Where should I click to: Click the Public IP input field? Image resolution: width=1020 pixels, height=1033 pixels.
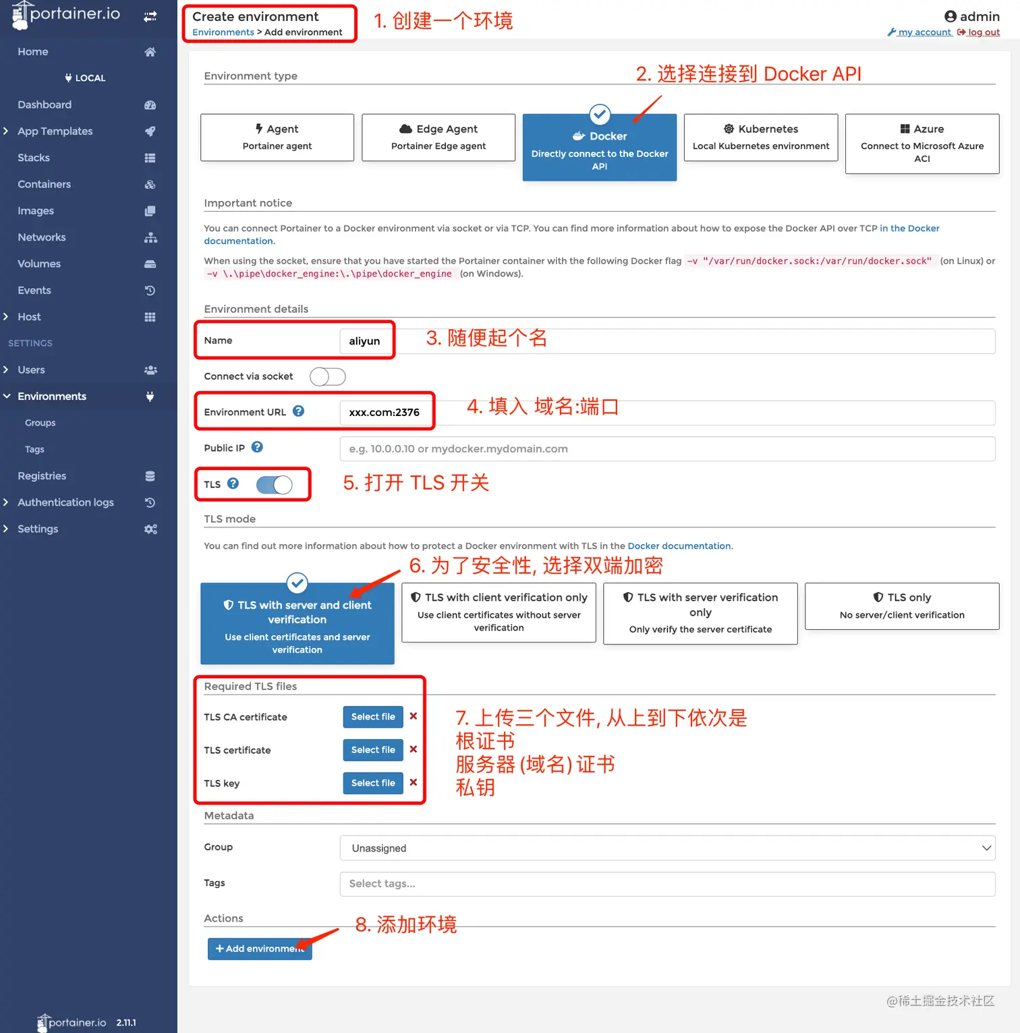click(668, 449)
